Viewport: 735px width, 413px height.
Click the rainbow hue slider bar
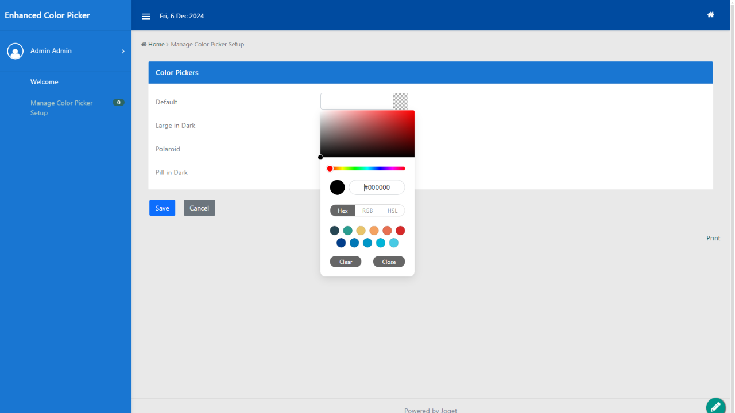pos(367,169)
